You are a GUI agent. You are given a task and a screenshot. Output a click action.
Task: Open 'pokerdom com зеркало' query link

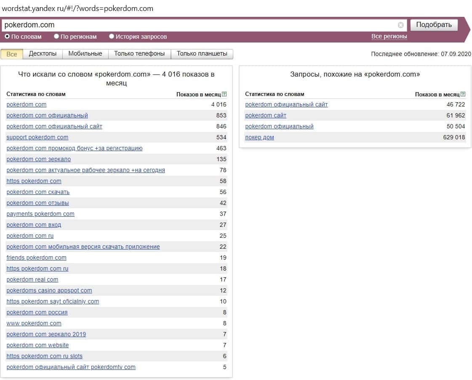coord(39,159)
